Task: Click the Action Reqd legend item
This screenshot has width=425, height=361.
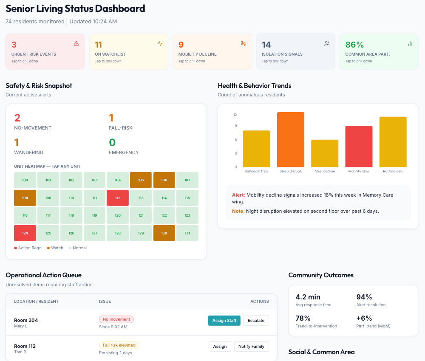Action: point(28,248)
